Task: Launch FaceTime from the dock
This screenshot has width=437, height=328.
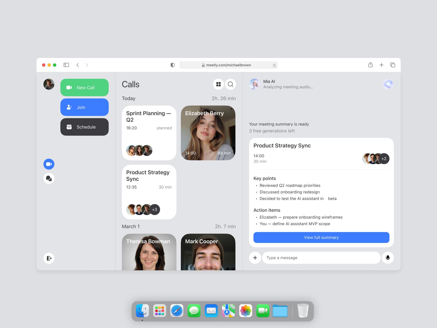Action: pos(263,311)
